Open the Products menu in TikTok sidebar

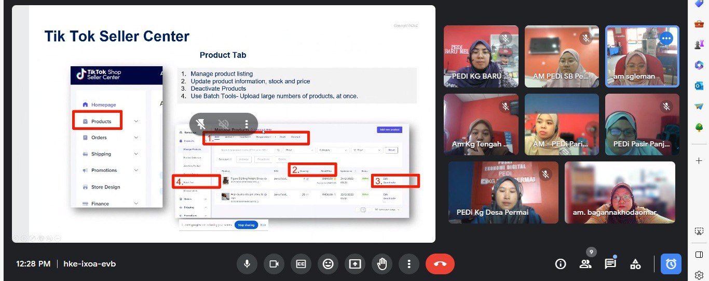point(101,121)
